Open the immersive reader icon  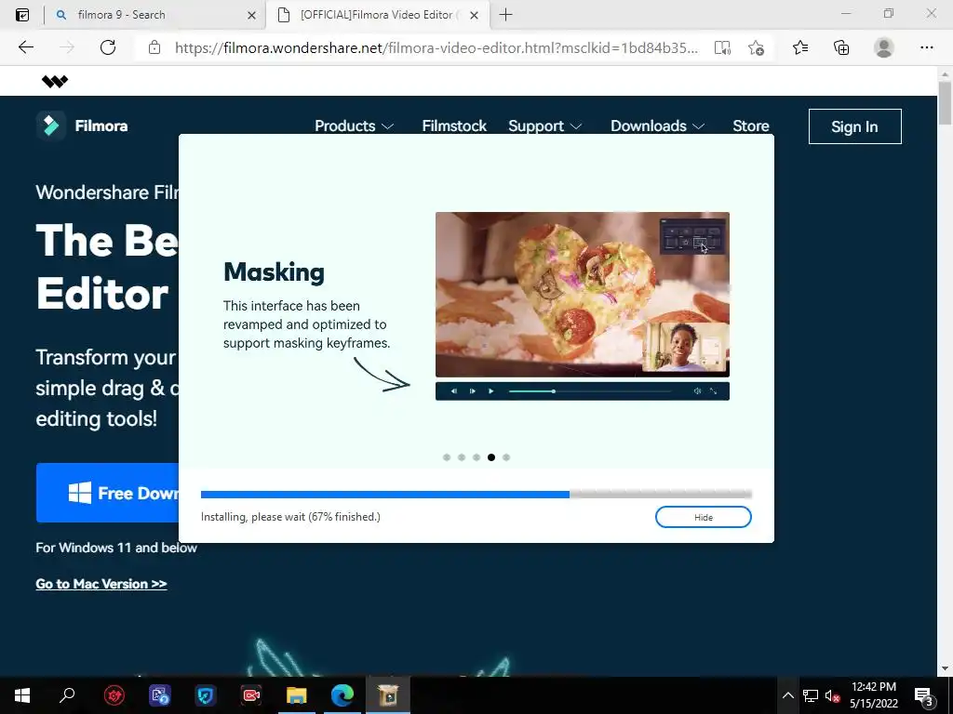point(722,47)
